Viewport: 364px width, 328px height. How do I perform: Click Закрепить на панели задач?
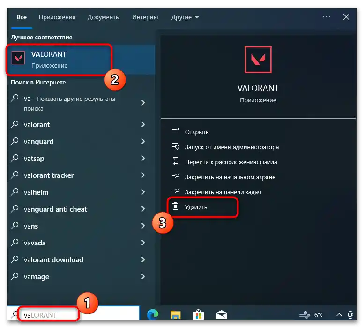pyautogui.click(x=223, y=192)
